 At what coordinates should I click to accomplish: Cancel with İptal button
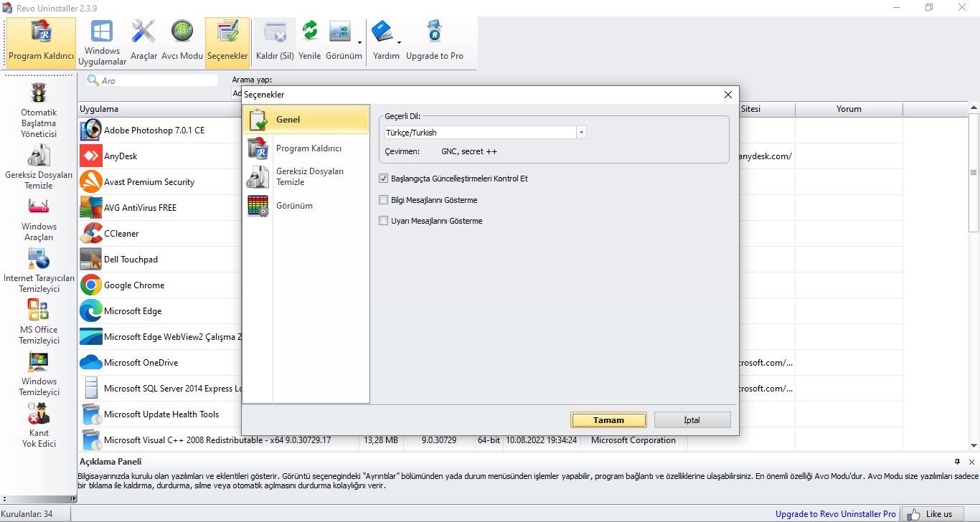point(692,420)
